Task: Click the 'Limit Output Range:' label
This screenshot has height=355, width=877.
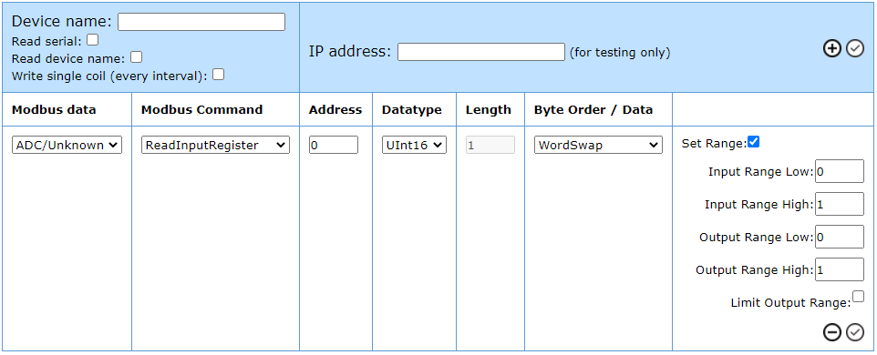Action: [x=791, y=303]
